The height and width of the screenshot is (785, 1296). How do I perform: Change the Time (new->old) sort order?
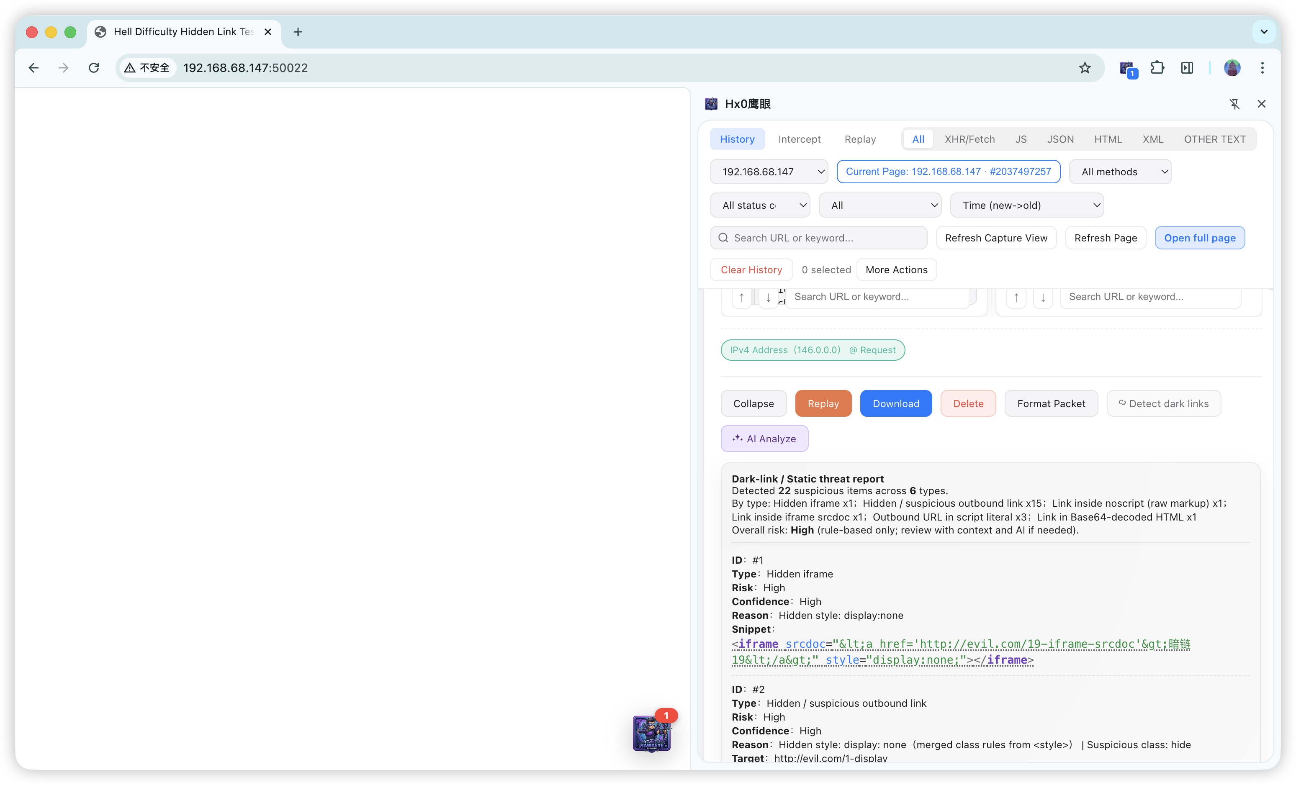(x=1027, y=205)
